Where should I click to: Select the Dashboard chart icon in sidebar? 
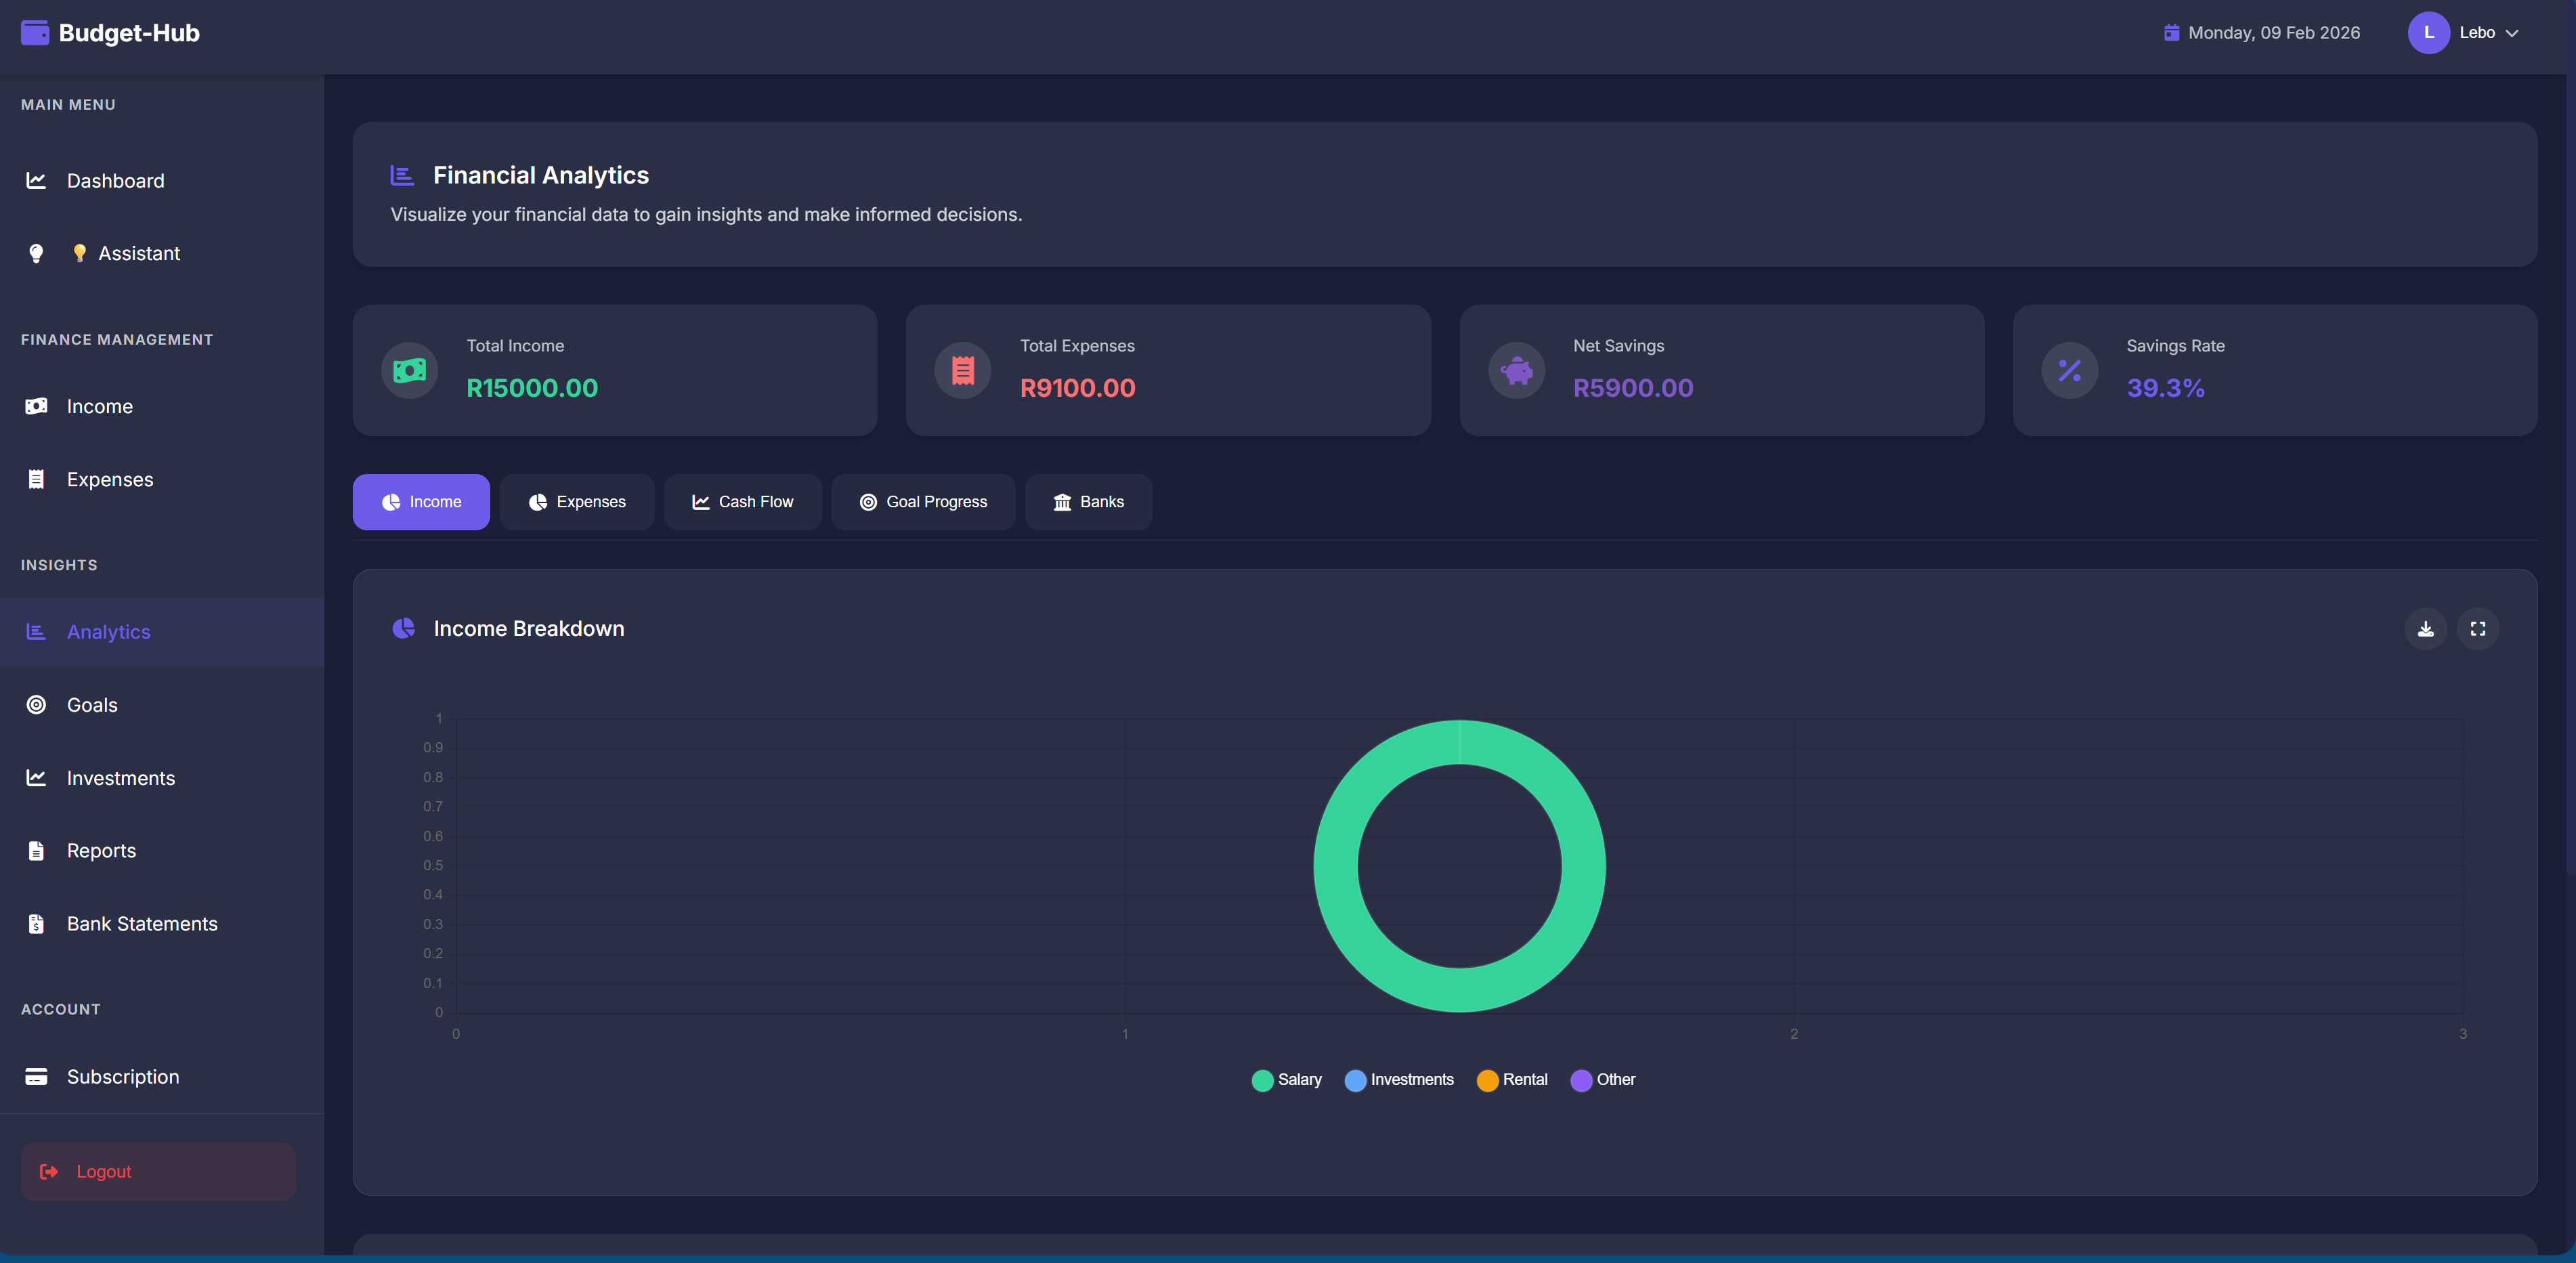36,180
